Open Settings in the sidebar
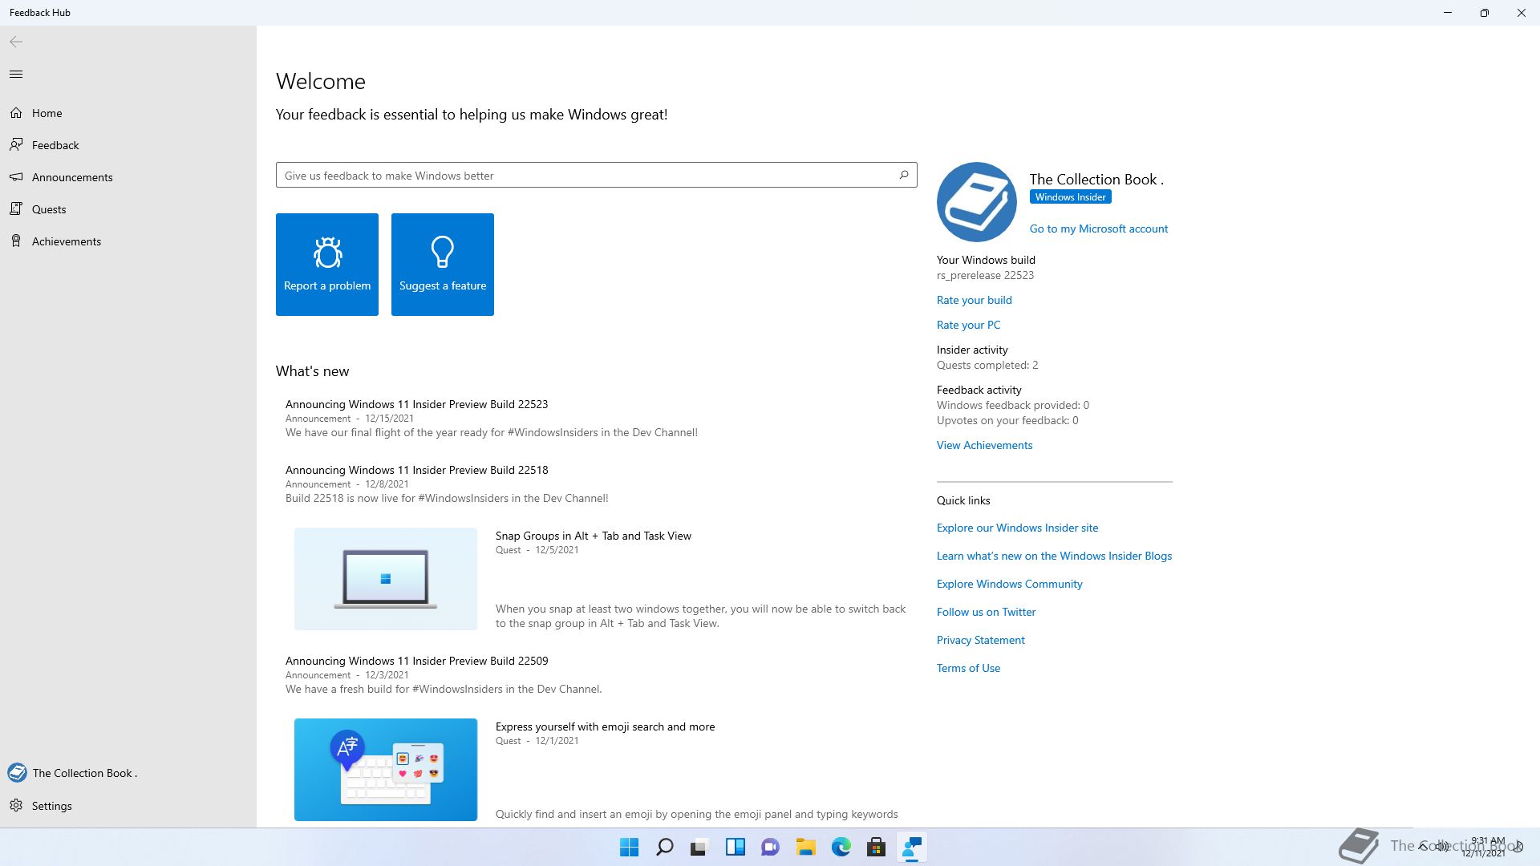Viewport: 1540px width, 866px height. point(128,806)
